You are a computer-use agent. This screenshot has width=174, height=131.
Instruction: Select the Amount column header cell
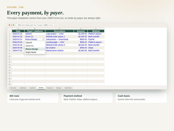[x=81, y=31]
